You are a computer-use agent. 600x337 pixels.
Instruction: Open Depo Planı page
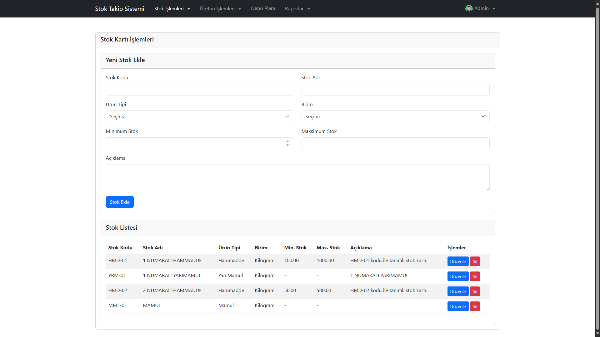point(263,8)
